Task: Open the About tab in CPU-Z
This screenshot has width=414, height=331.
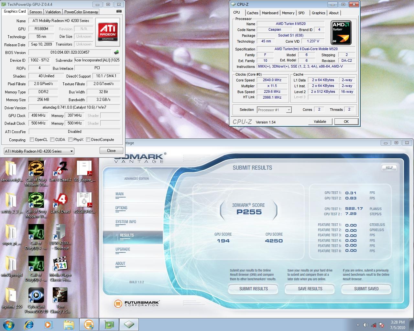Action: 334,13
